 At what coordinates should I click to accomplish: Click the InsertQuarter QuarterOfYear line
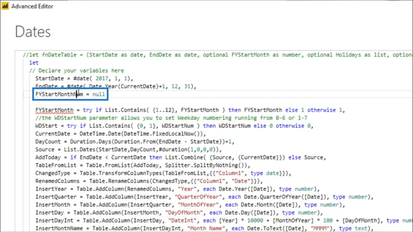204,197
